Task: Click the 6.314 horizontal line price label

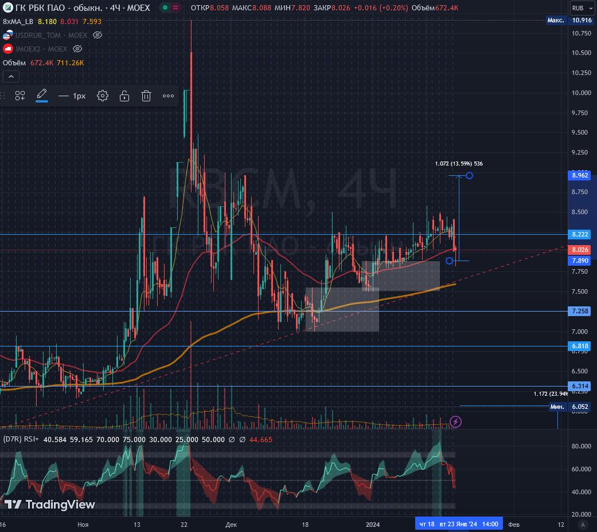Action: pos(580,386)
